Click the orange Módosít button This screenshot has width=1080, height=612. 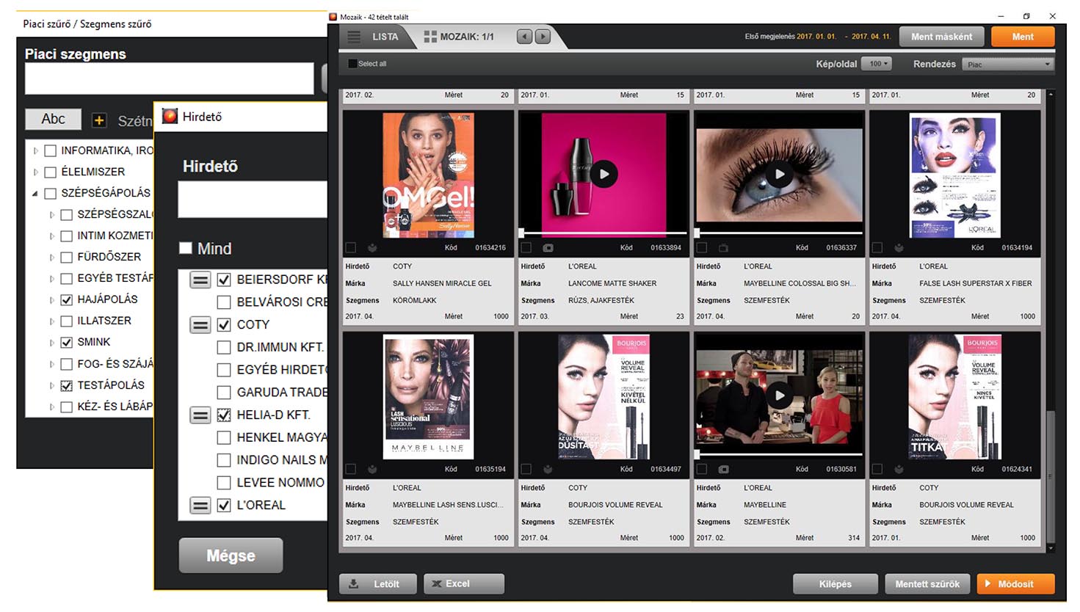[1015, 584]
